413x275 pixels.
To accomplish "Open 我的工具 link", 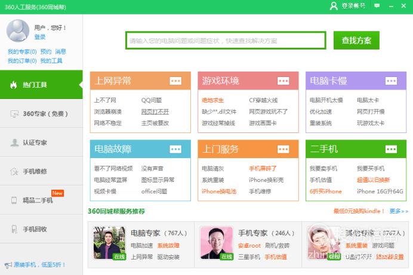I will pos(51,61).
